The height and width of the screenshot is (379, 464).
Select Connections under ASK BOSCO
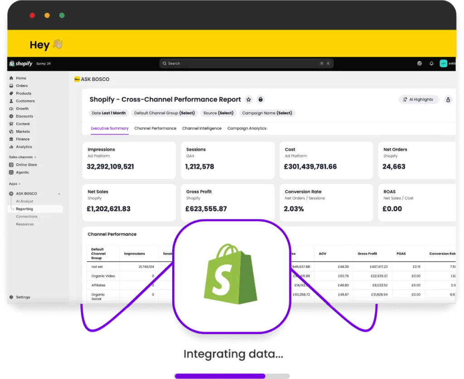27,216
